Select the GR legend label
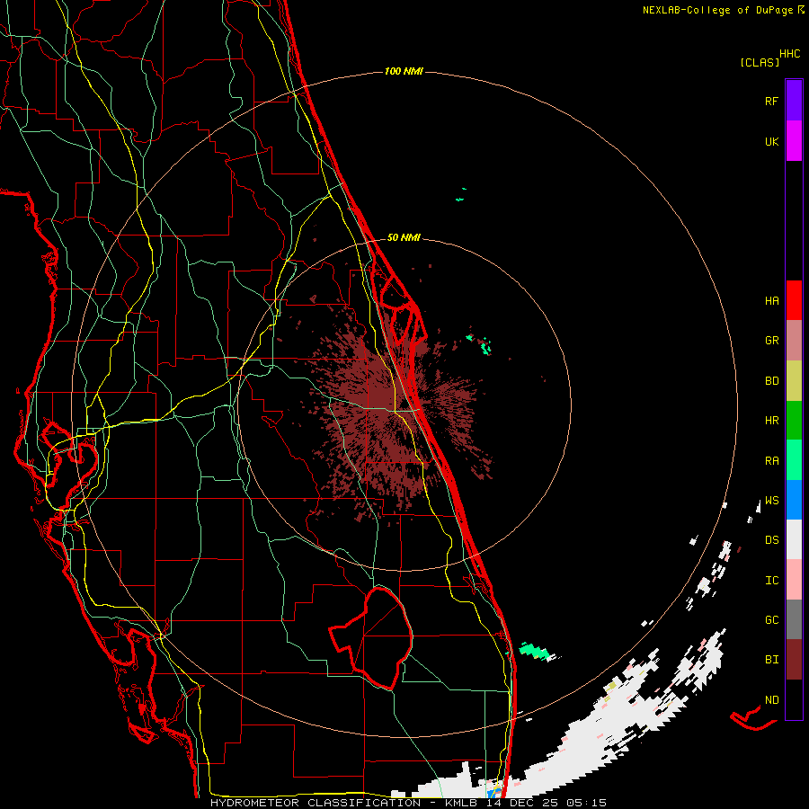This screenshot has width=809, height=809. [771, 341]
